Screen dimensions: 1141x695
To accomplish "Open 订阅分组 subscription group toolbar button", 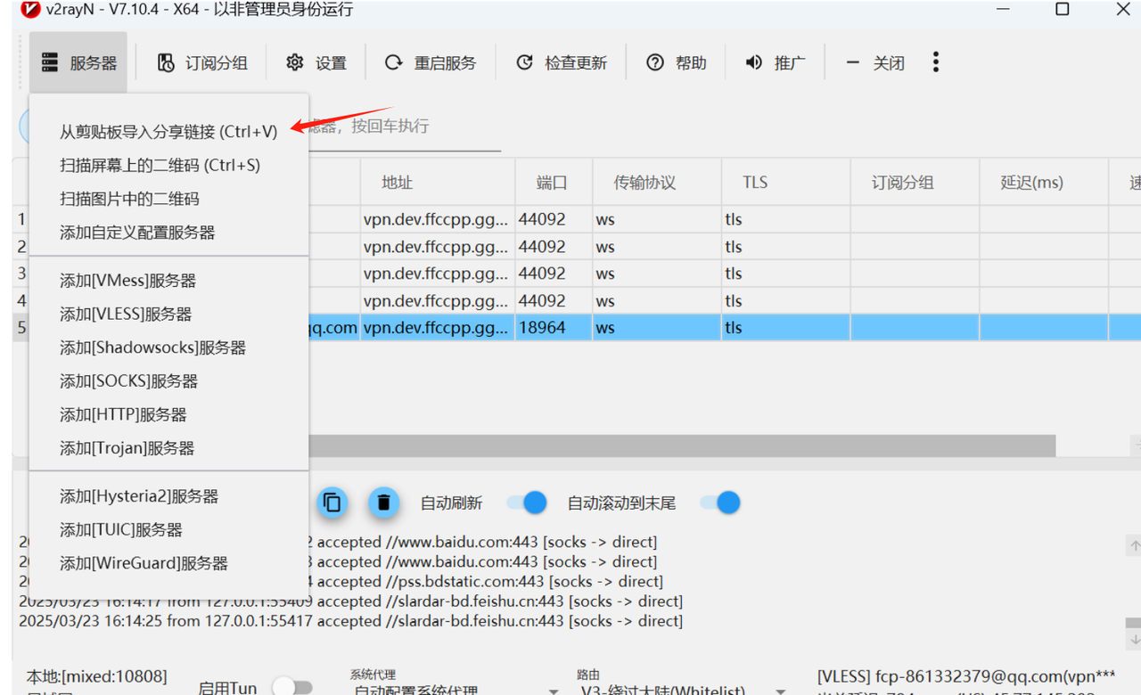I will point(202,63).
